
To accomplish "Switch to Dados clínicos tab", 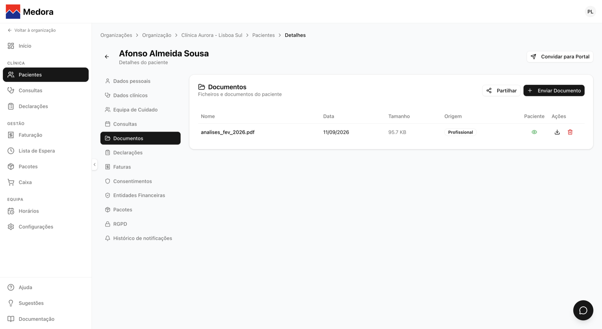I will [140, 96].
